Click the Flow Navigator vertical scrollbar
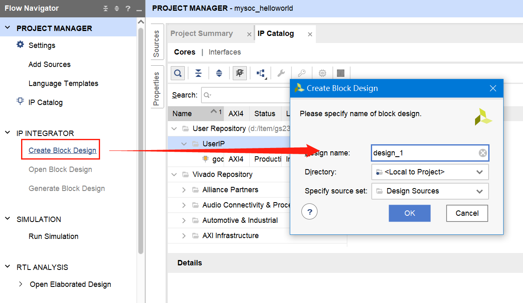Viewport: 523px width, 303px height. click(141, 141)
